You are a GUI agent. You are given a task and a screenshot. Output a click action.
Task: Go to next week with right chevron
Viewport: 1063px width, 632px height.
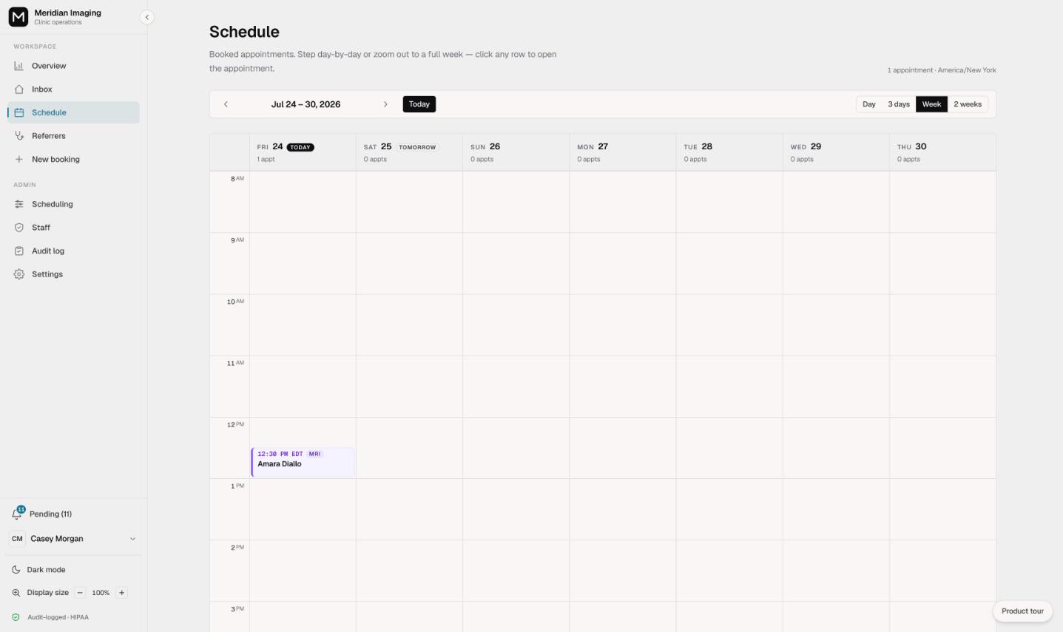385,104
